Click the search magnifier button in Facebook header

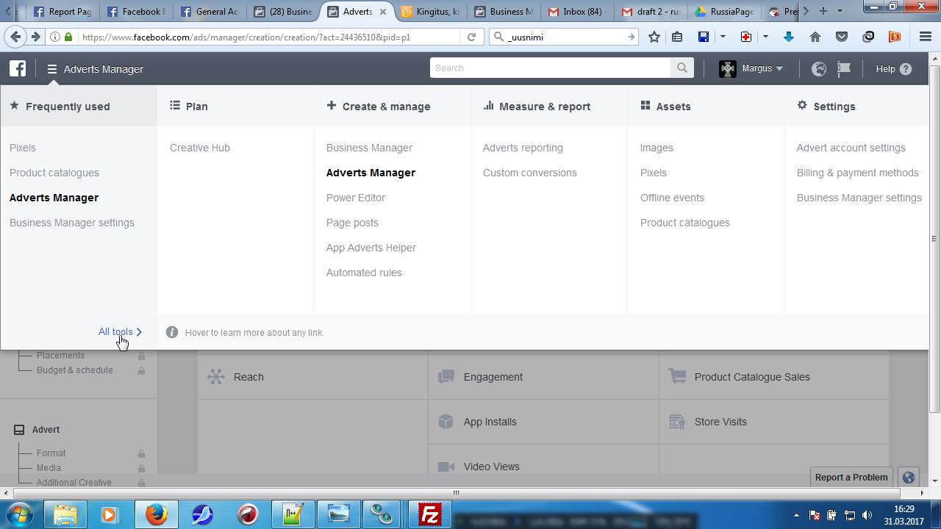pyautogui.click(x=681, y=68)
